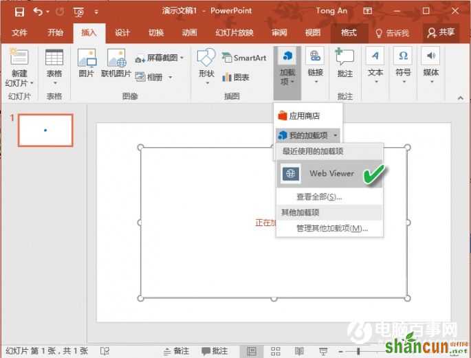Screen dimensions: 471x358
Task: Insert a comment with 批注 icon
Action: click(345, 63)
